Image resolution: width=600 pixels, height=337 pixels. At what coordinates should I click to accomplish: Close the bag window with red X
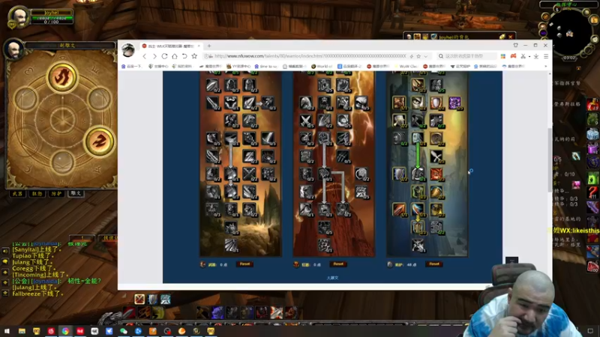(x=511, y=37)
